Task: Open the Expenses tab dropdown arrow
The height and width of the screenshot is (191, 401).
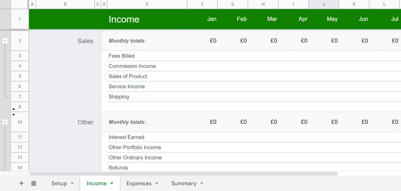Action: tap(157, 183)
